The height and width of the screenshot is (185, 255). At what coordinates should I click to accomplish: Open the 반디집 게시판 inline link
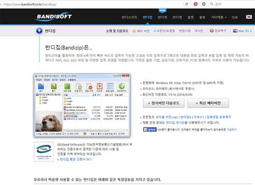175,122
